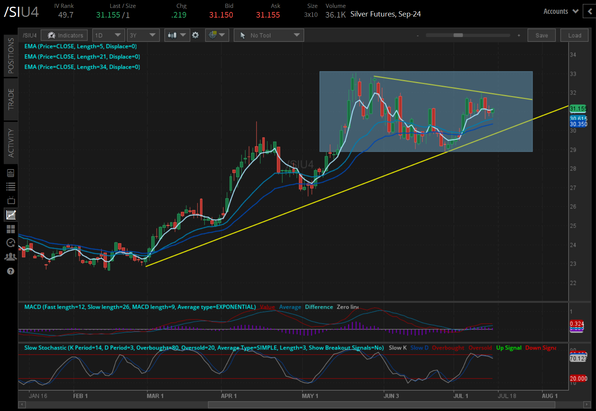Screen dimensions: 596x411
Task: Click the Last / Size value 31.155 /1
Action: 113,15
